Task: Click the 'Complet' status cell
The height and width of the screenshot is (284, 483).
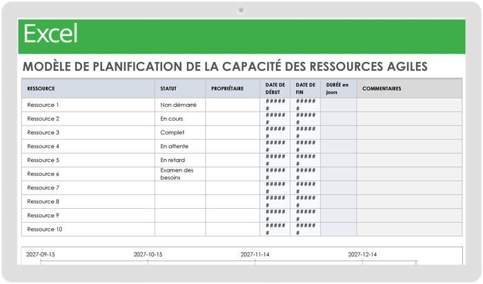Action: pos(180,132)
